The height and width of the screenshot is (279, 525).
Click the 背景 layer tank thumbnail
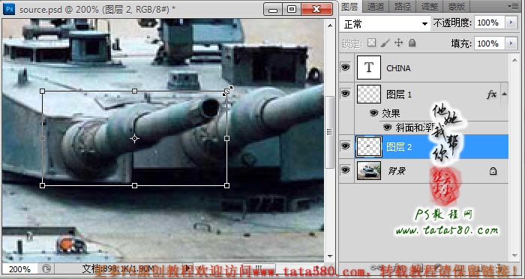pos(369,170)
